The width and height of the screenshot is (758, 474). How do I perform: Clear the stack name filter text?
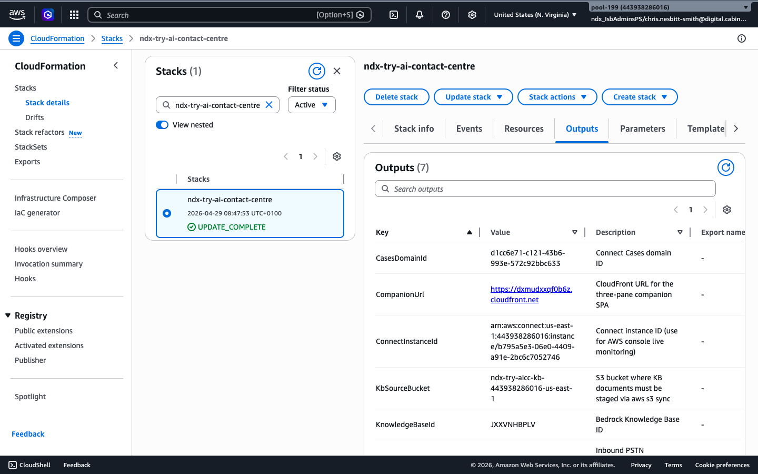pyautogui.click(x=269, y=105)
